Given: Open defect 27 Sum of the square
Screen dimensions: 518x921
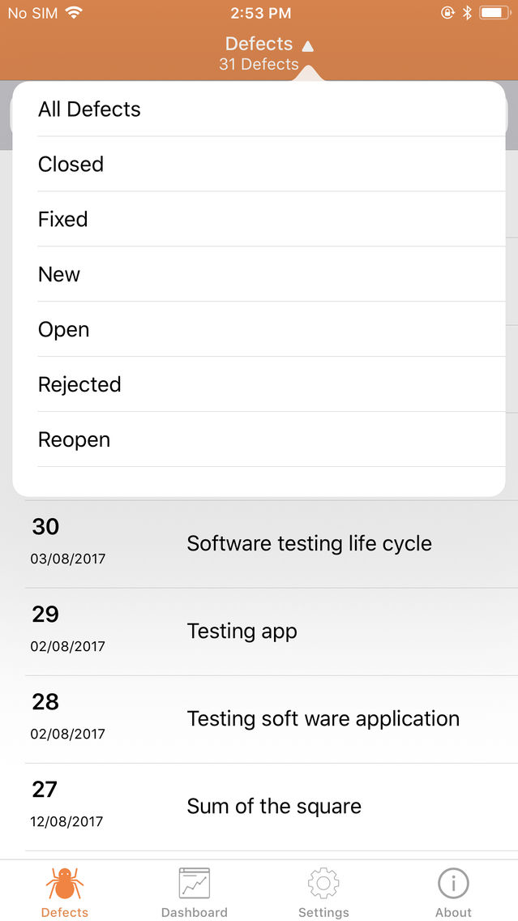Looking at the screenshot, I should coord(271,807).
